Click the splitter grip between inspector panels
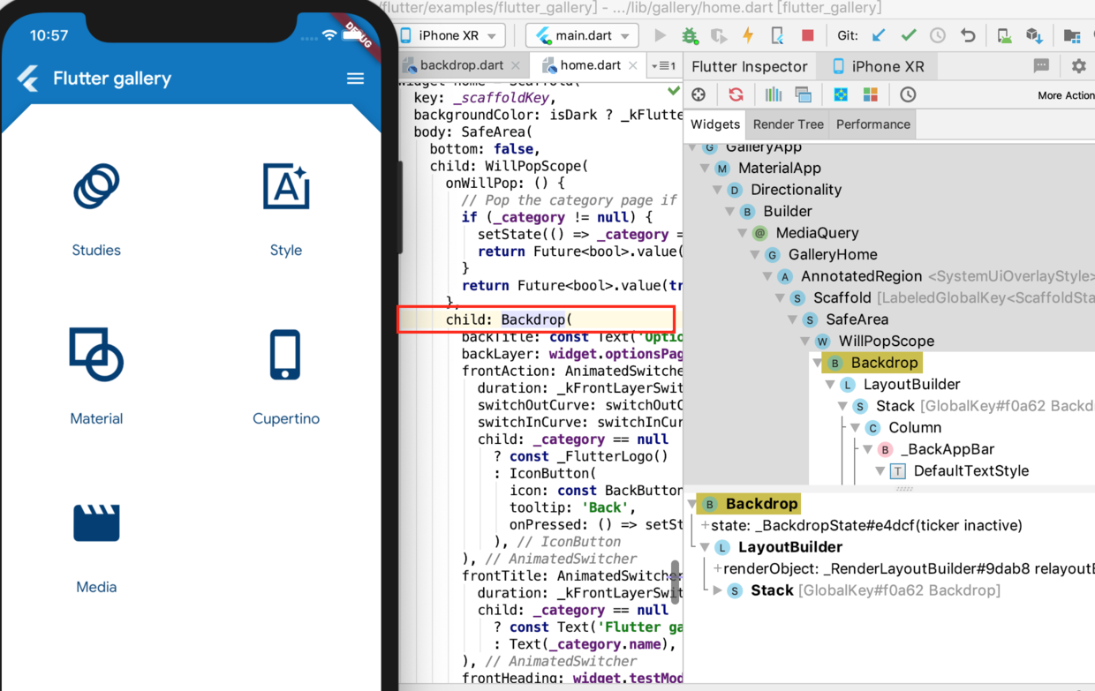This screenshot has width=1095, height=691. [x=904, y=489]
